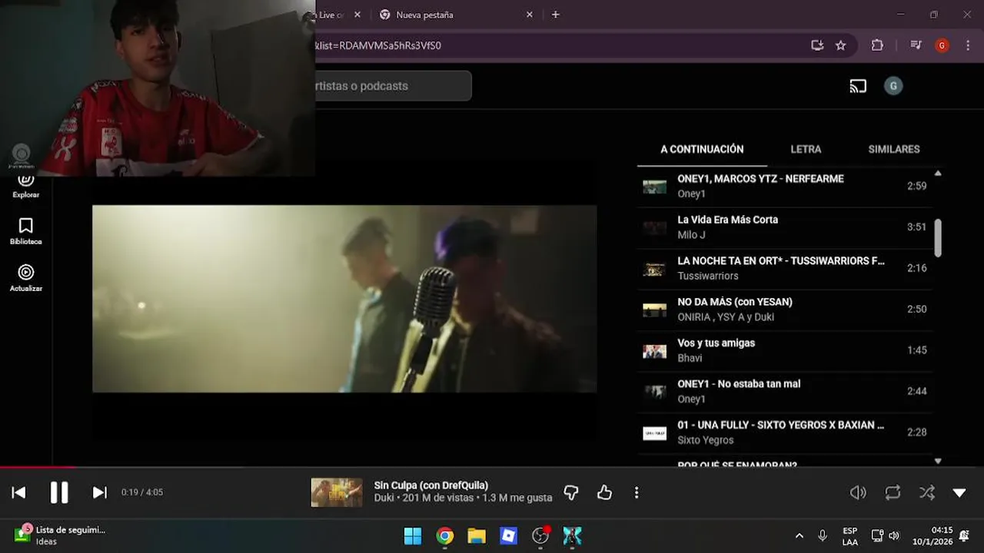Click the NERFEARME song thumbnail

point(654,187)
